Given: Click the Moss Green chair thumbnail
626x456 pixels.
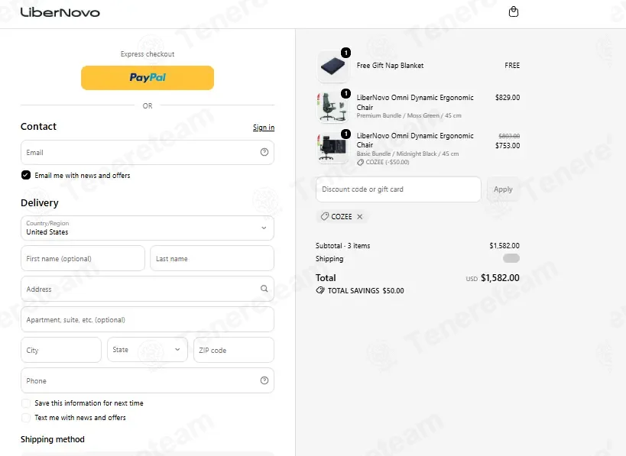Looking at the screenshot, I should (x=332, y=106).
